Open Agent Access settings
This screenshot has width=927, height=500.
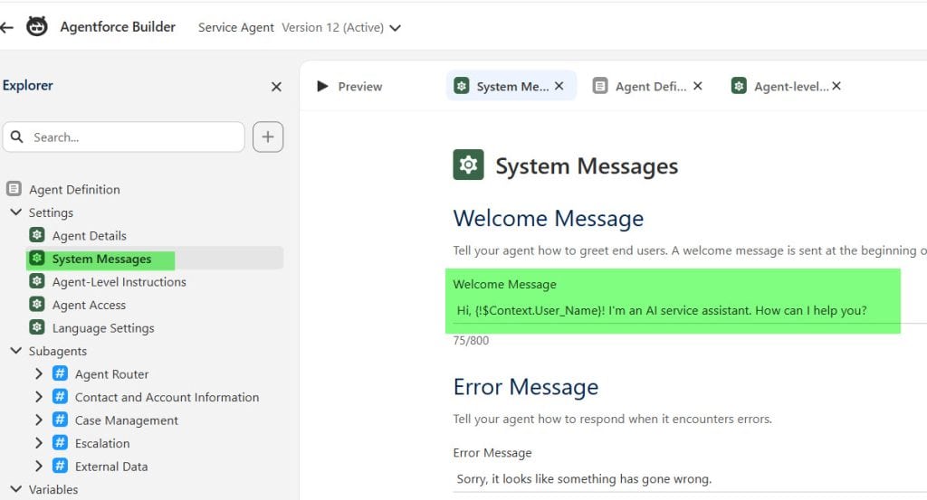[x=89, y=306]
